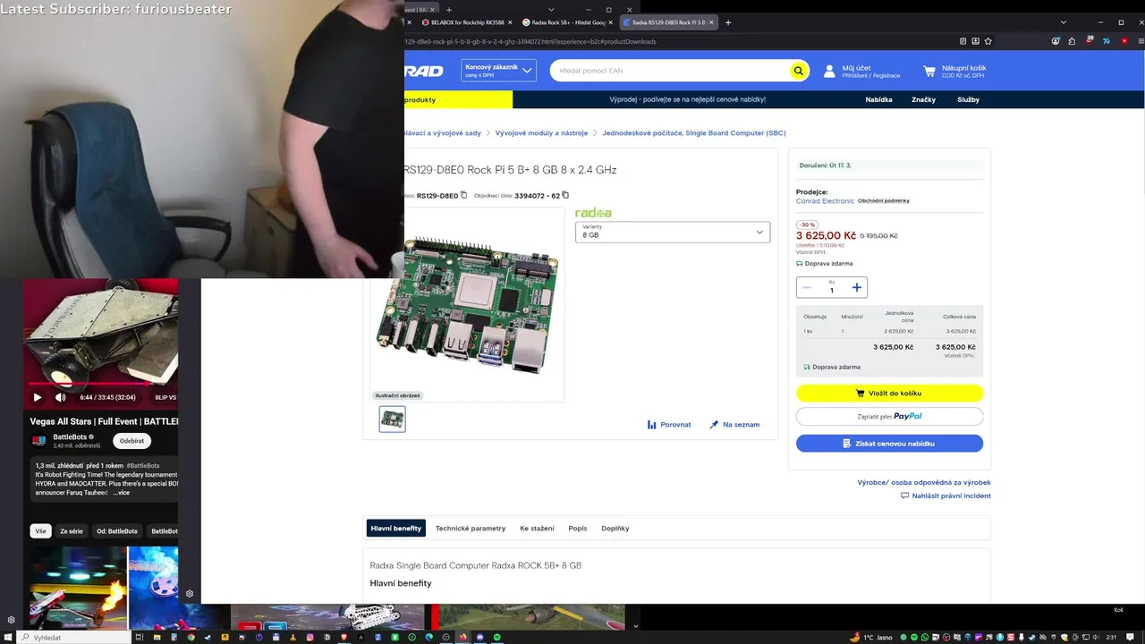Open gear icon at bottom-left of overlay
Image resolution: width=1145 pixels, height=644 pixels.
[x=11, y=620]
